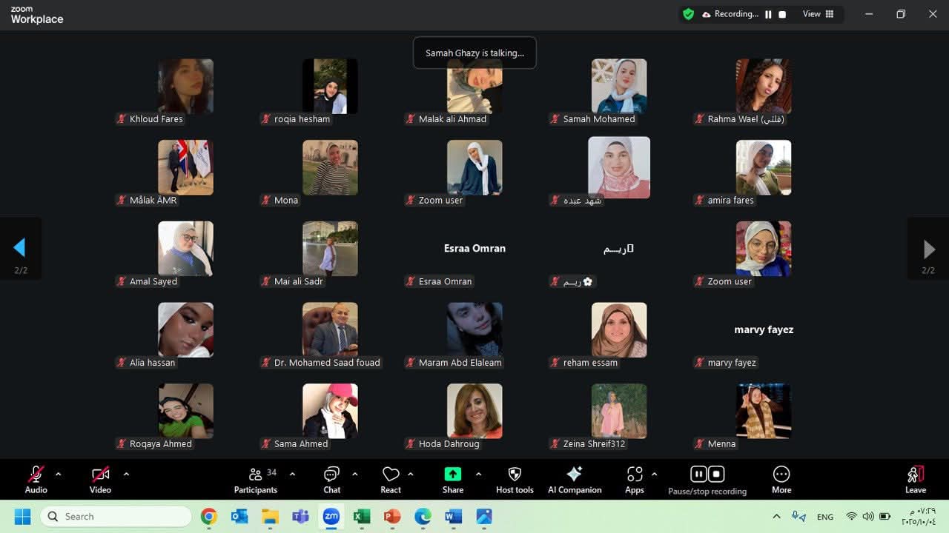
Task: Expand the Audio options chevron
Action: click(x=58, y=474)
